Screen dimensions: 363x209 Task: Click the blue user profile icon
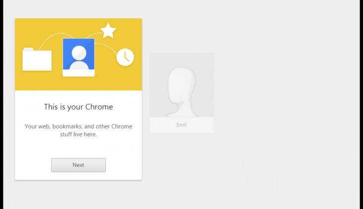79,57
